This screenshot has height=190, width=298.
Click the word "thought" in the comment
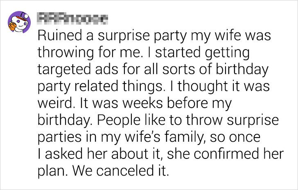[203, 87]
